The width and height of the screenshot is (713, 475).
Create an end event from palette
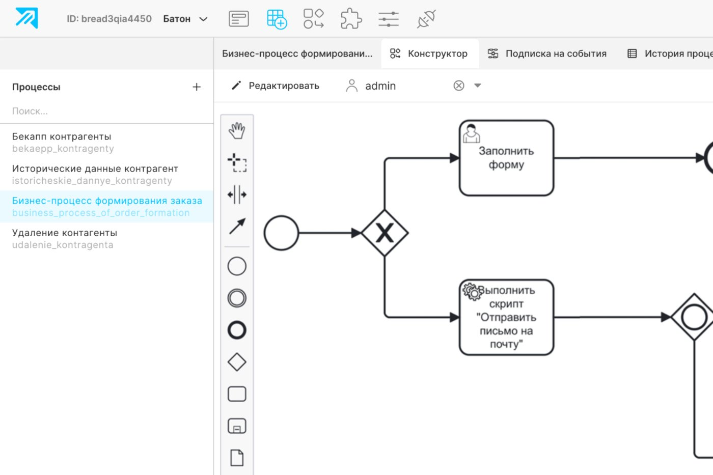(x=237, y=330)
